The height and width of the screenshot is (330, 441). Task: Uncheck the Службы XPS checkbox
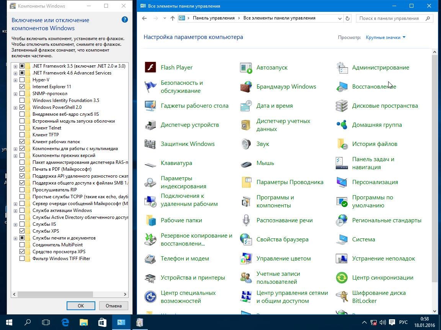coord(22,231)
